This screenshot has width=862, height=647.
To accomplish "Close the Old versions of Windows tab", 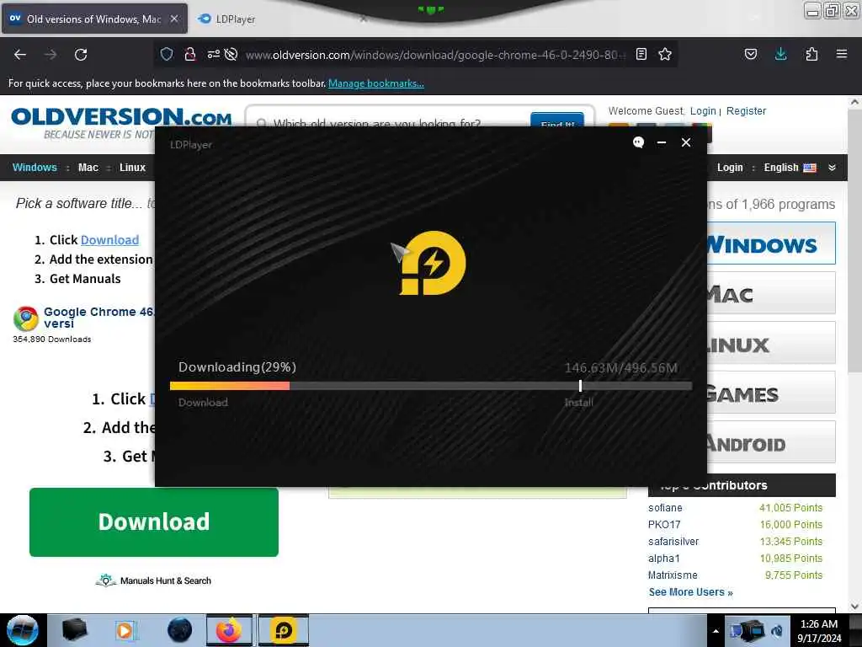I will [x=173, y=19].
